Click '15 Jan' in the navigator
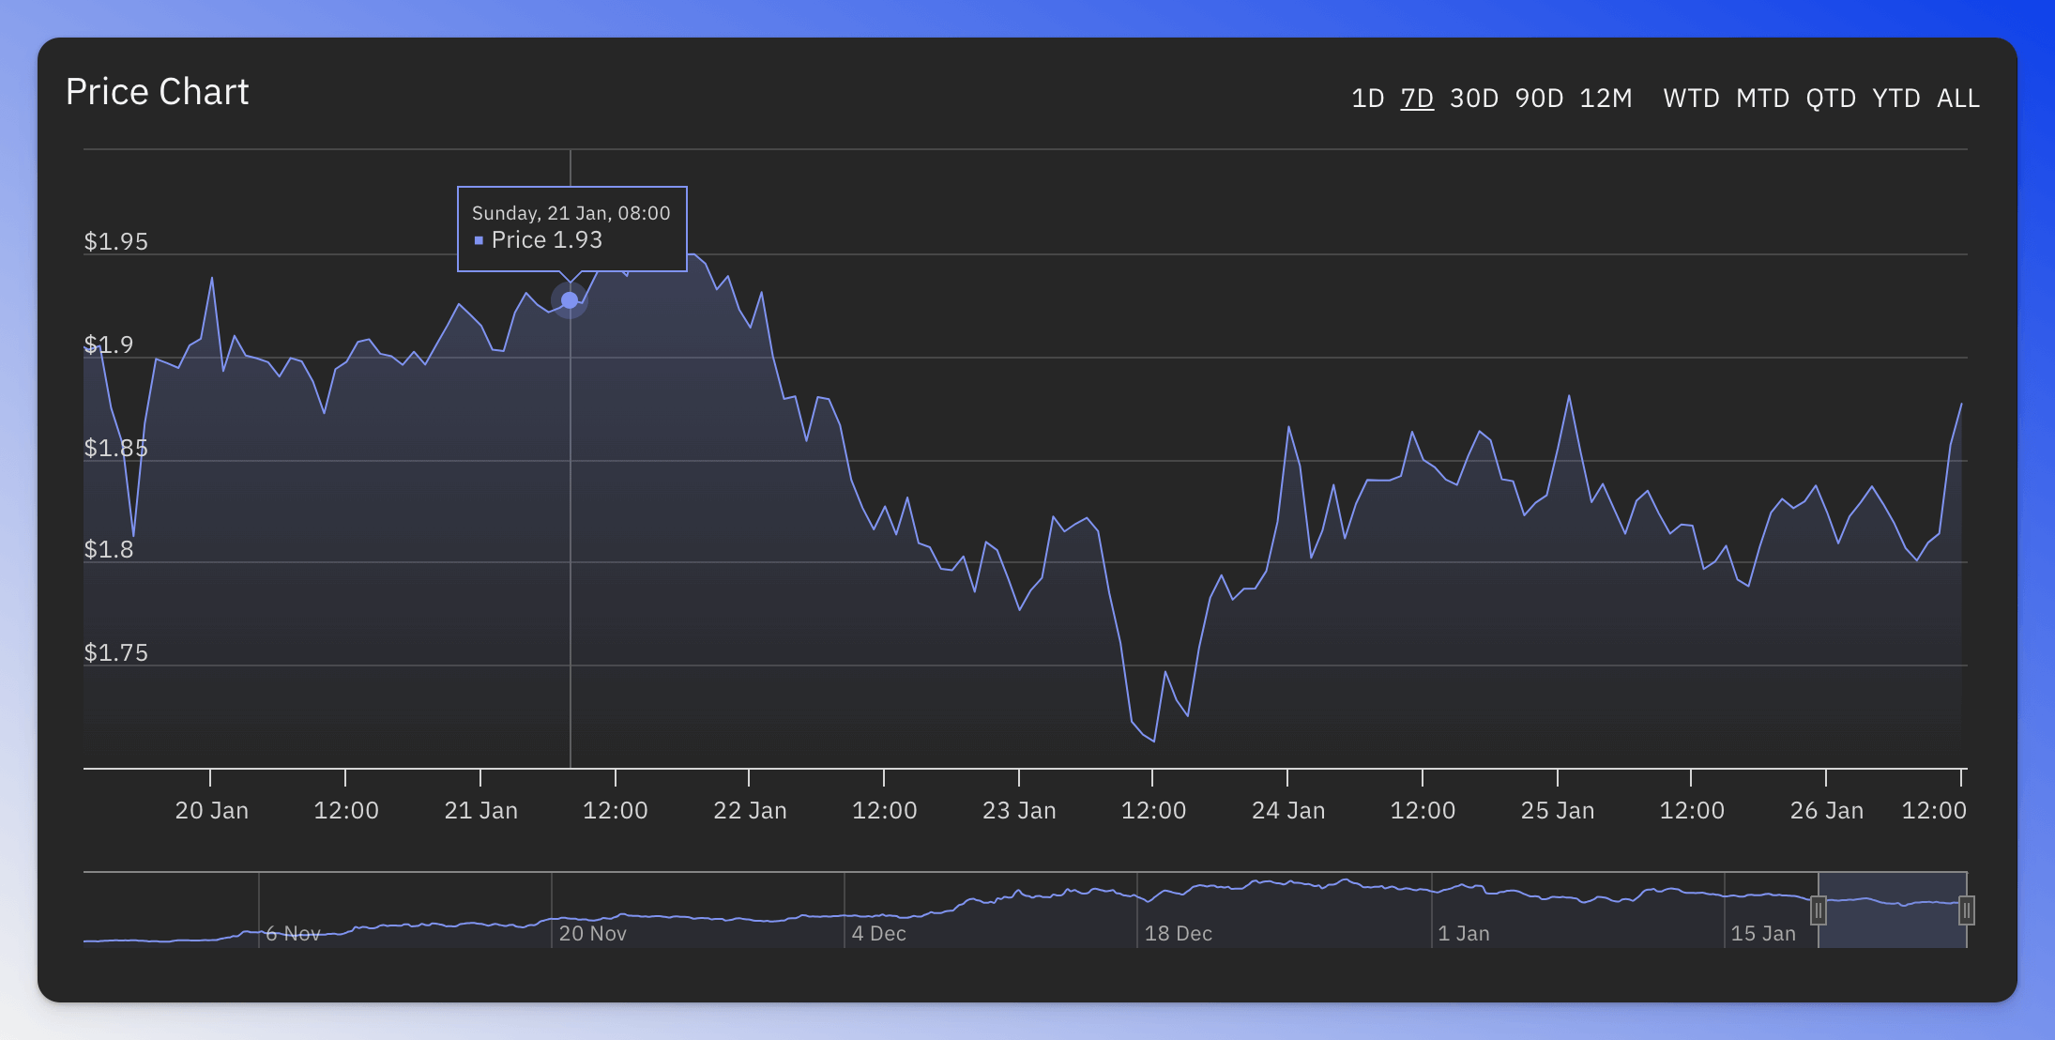The width and height of the screenshot is (2055, 1040). 1763,934
